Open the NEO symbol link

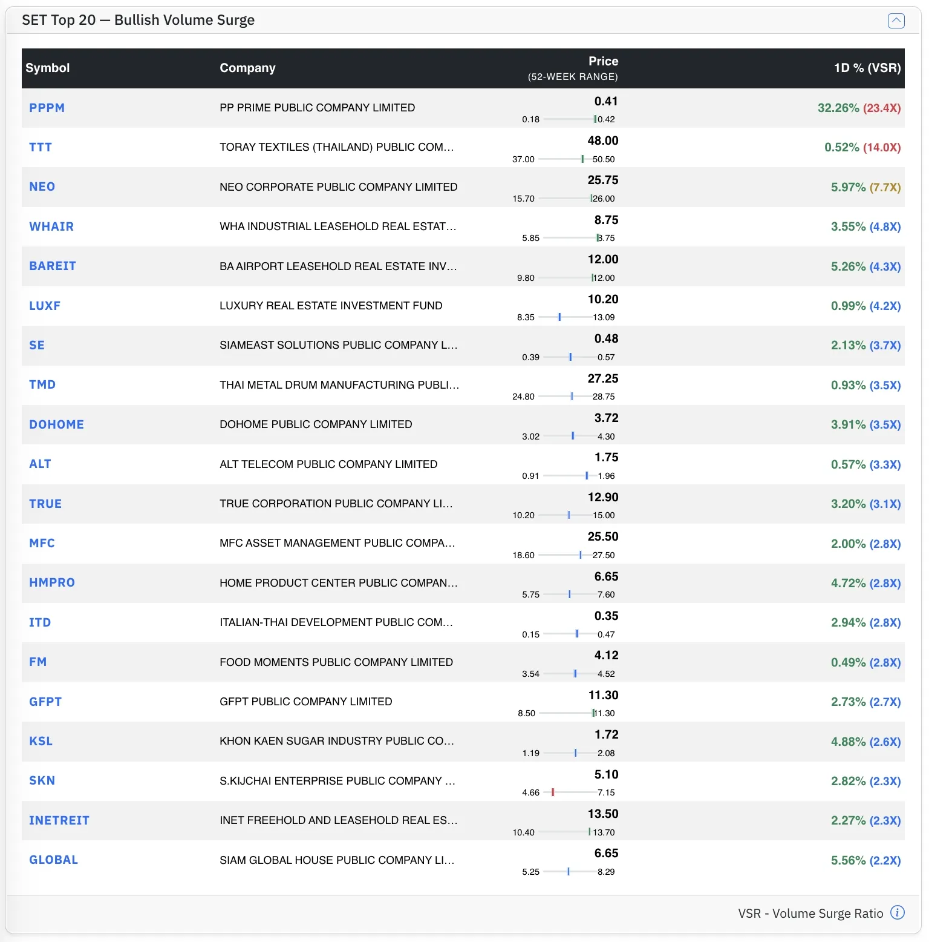click(x=42, y=186)
